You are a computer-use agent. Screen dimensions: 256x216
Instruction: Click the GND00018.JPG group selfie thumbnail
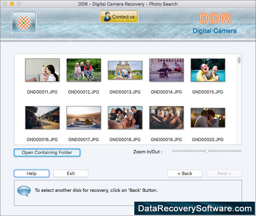point(125,118)
